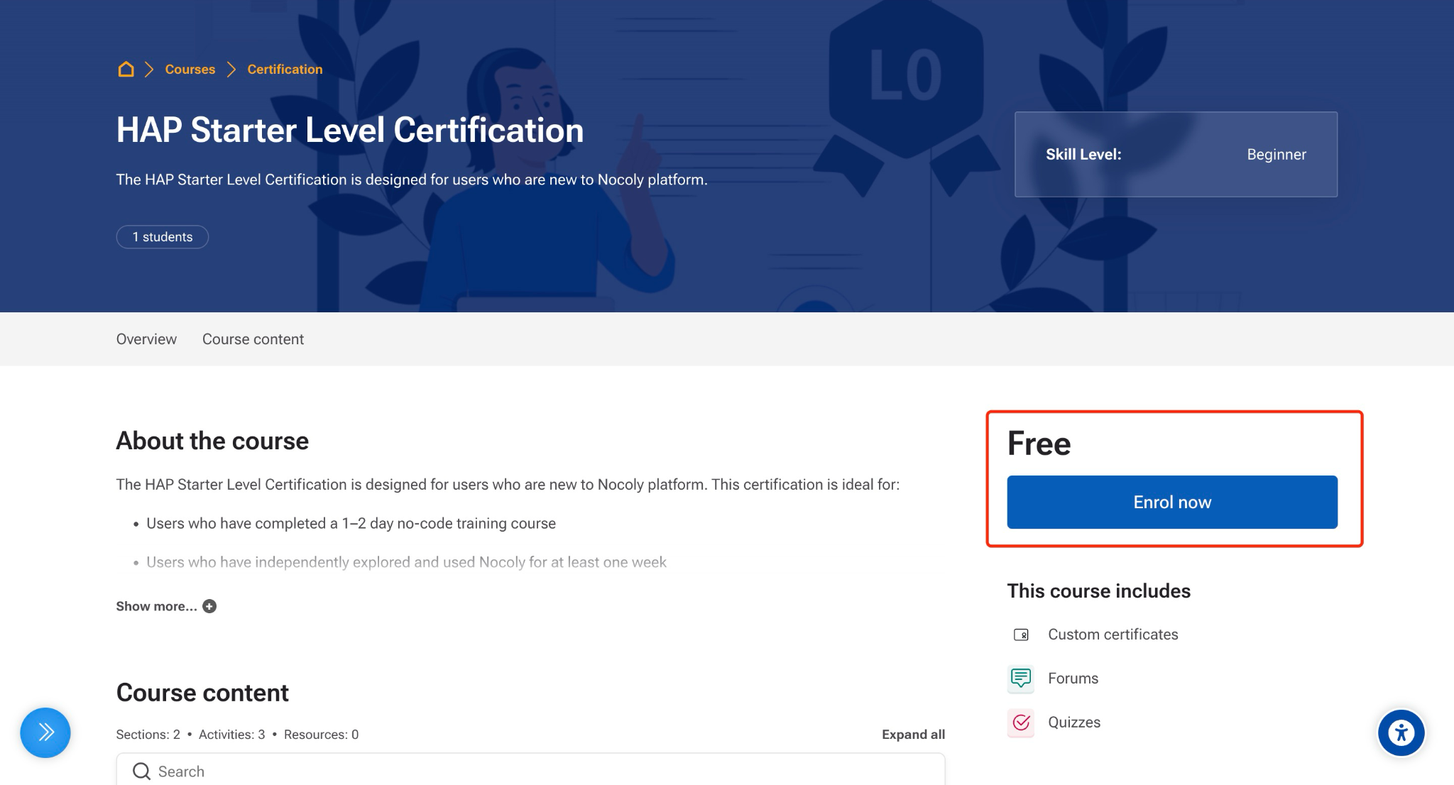The image size is (1454, 785).
Task: Click the plus icon beside Show more
Action: coord(209,606)
